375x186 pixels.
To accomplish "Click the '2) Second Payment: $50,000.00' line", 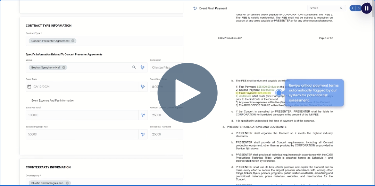I will click(255, 90).
